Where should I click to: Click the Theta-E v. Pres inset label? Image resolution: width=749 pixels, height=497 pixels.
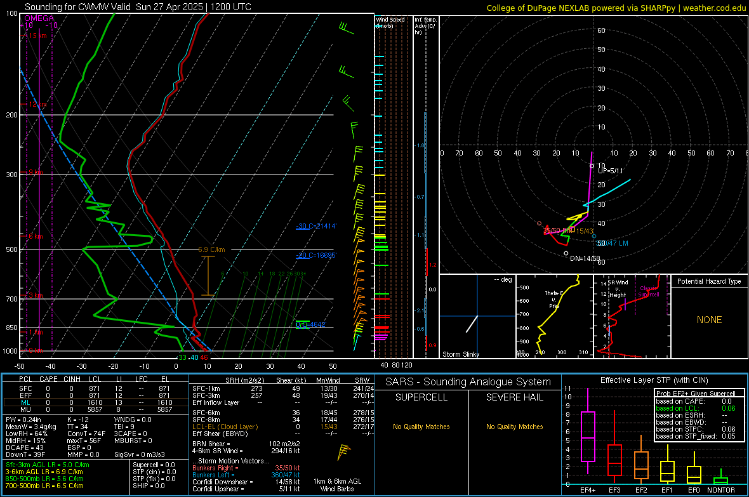(x=554, y=299)
